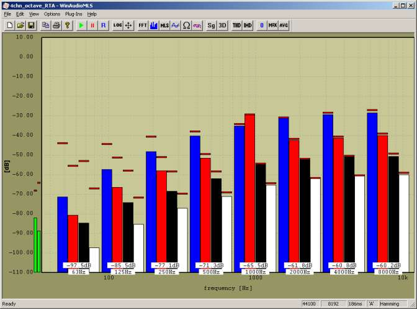
Task: Open the Plug-Ins menu
Action: [73, 14]
